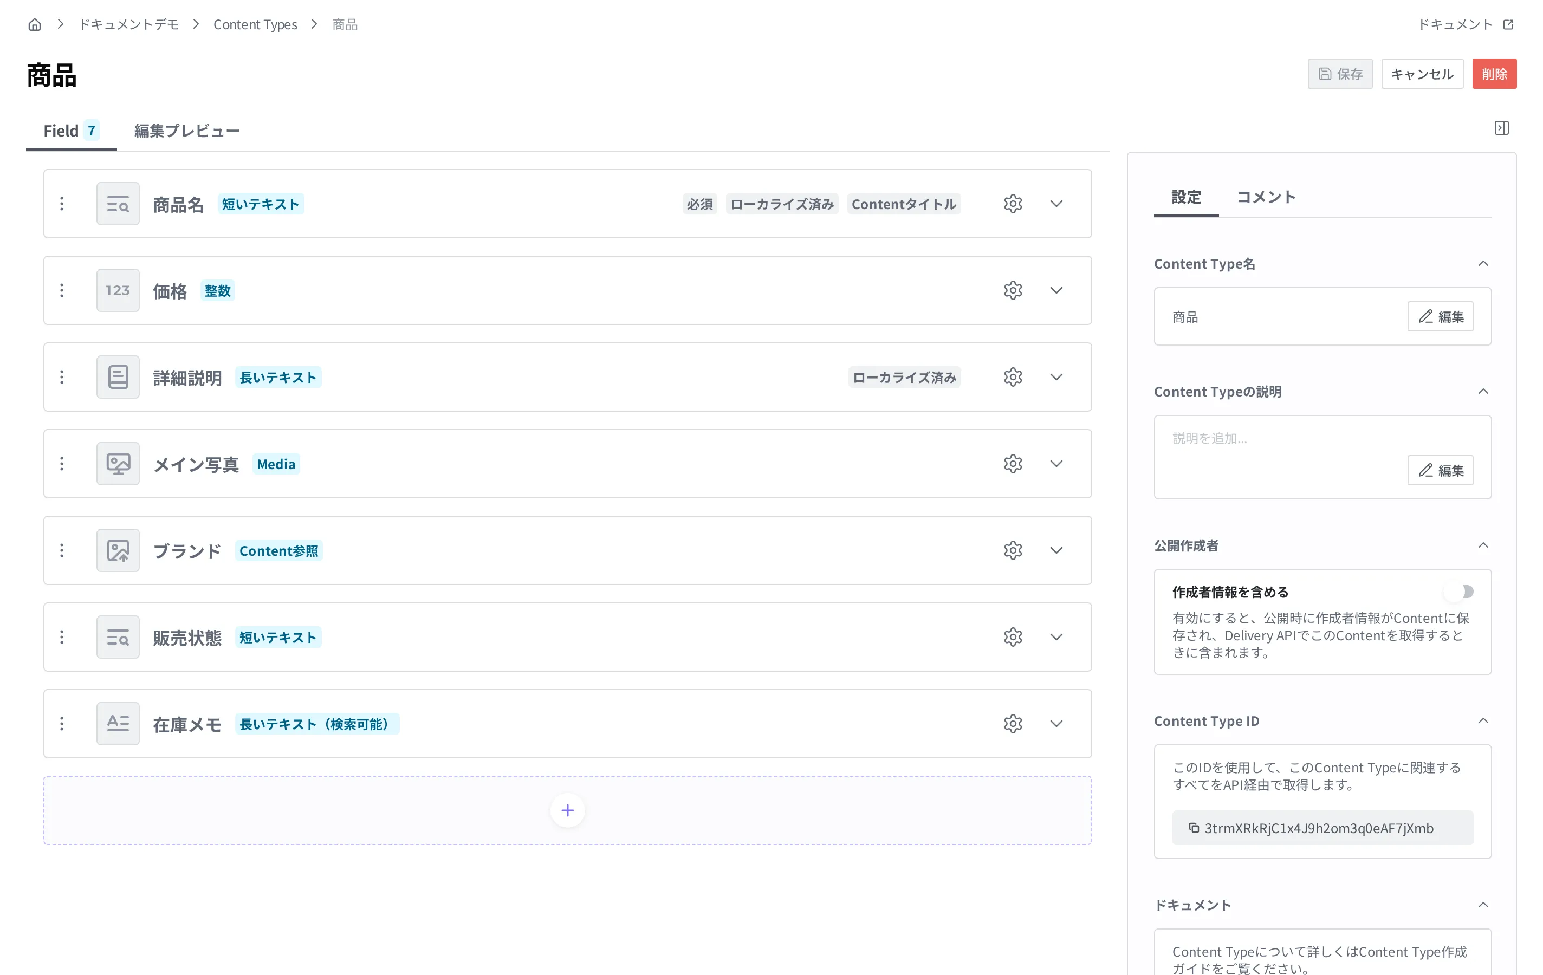Open settings gear for 商品名 field
This screenshot has height=975, width=1543.
tap(1013, 204)
